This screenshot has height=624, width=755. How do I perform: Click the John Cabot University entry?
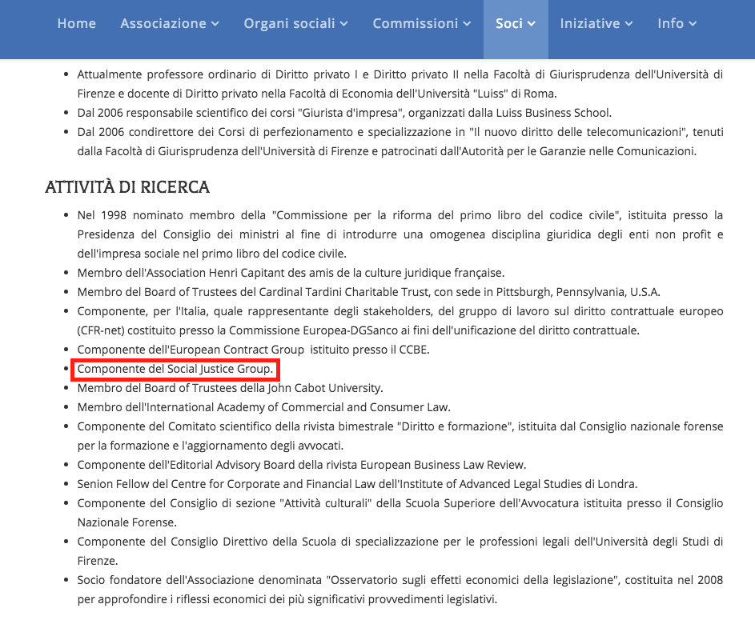(230, 388)
